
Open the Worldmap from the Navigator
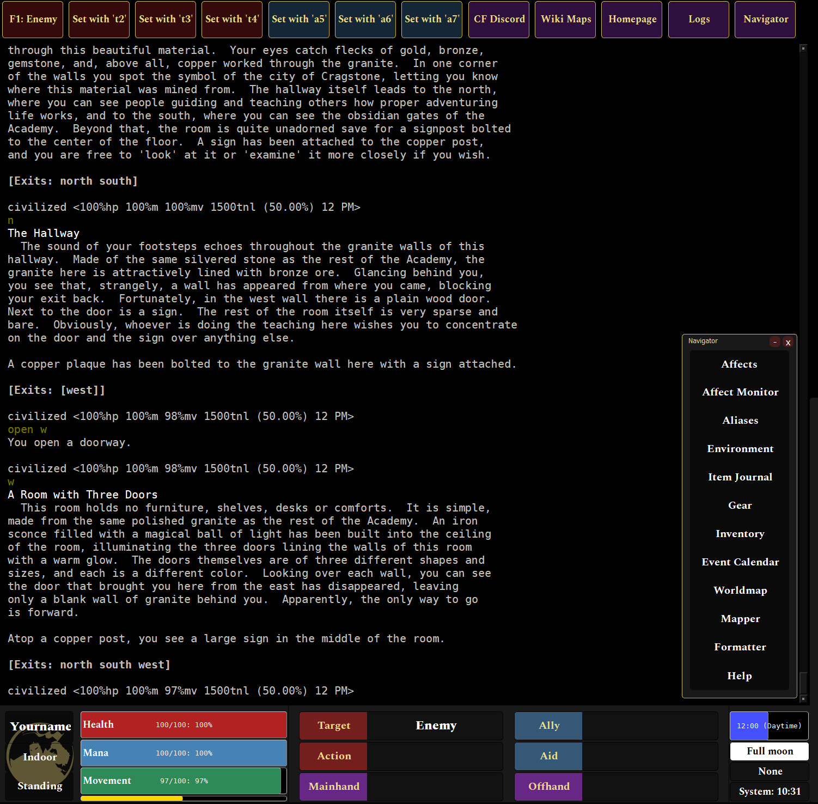[x=740, y=590]
